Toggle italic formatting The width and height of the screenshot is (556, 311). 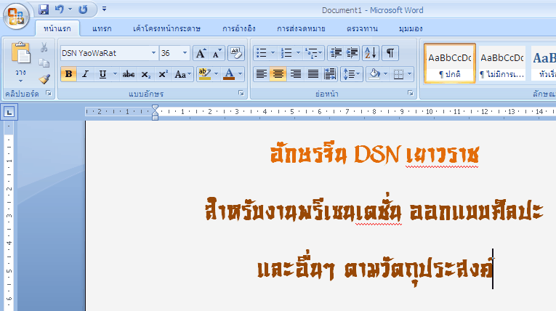click(85, 74)
